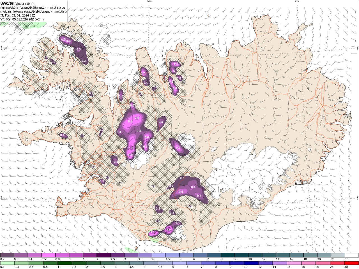Click the 0.2 swatch in the top snow legend
This screenshot has height=269, width=359.
7,255
